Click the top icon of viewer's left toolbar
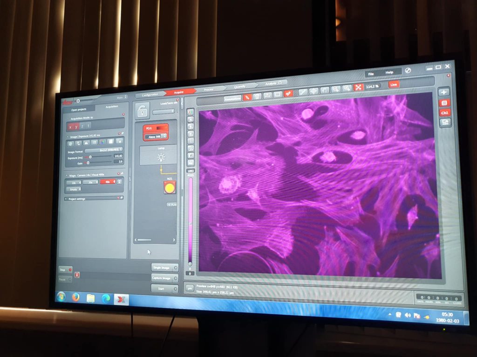The height and width of the screenshot is (357, 477). point(191,112)
